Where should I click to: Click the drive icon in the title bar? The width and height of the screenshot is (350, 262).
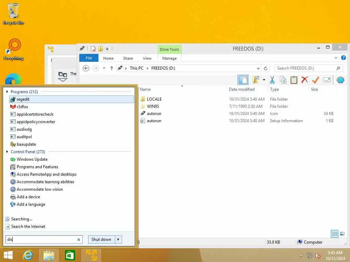point(82,48)
